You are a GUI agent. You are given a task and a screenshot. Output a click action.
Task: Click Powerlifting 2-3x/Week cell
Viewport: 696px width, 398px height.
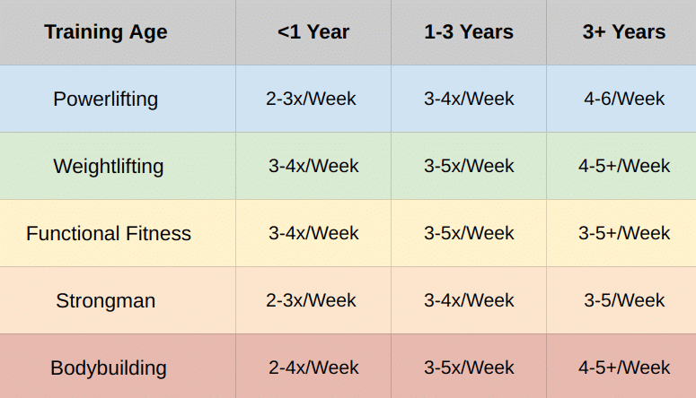313,99
